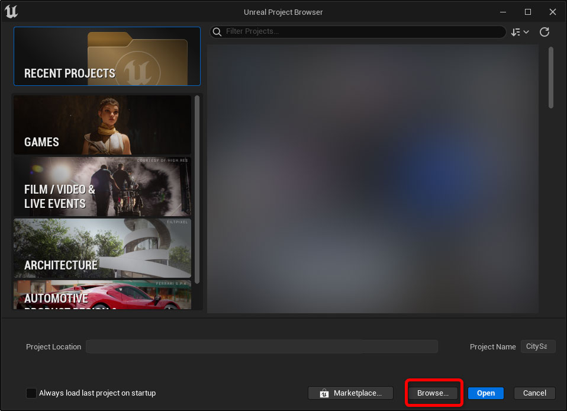
Task: Select the Recent Projects category
Action: pyautogui.click(x=107, y=56)
